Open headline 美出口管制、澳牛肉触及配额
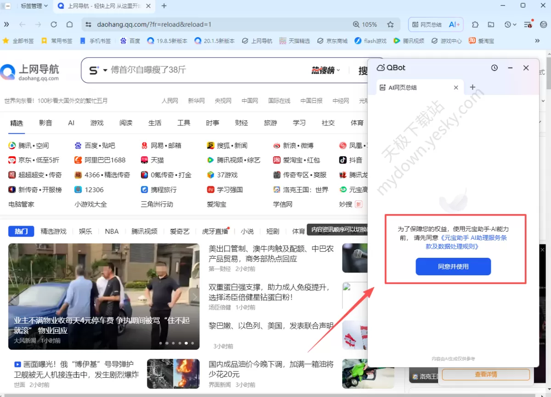The width and height of the screenshot is (551, 397). 271,254
